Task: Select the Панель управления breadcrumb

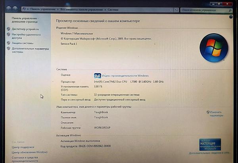Action: point(43,9)
